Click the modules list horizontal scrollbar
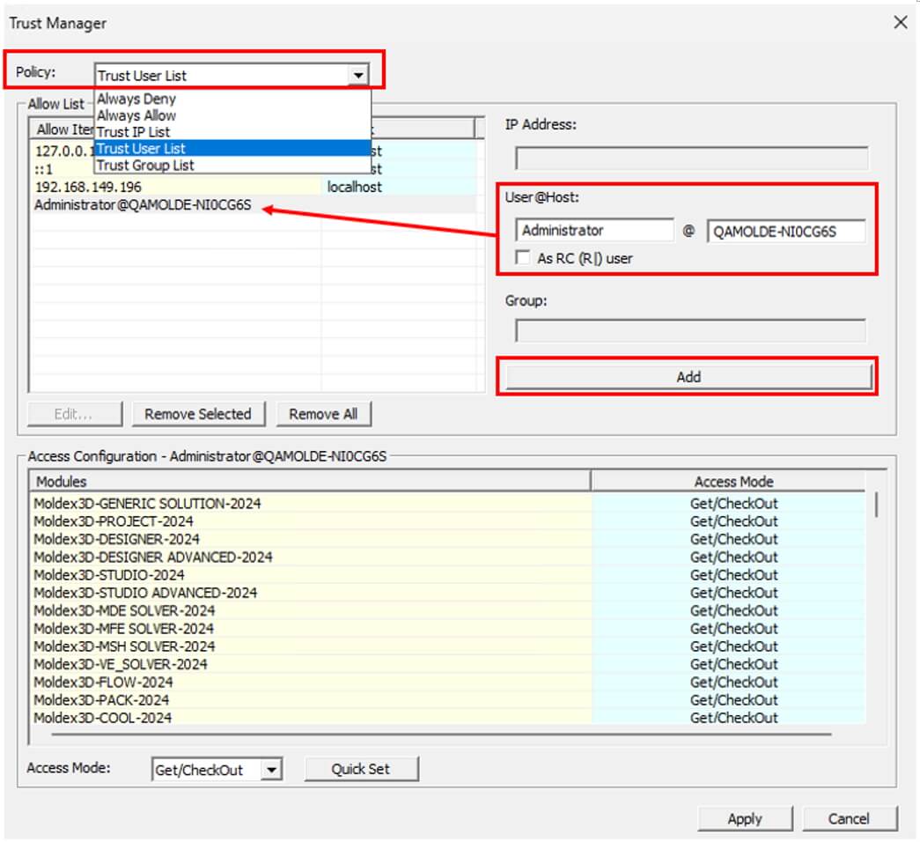 (441, 734)
